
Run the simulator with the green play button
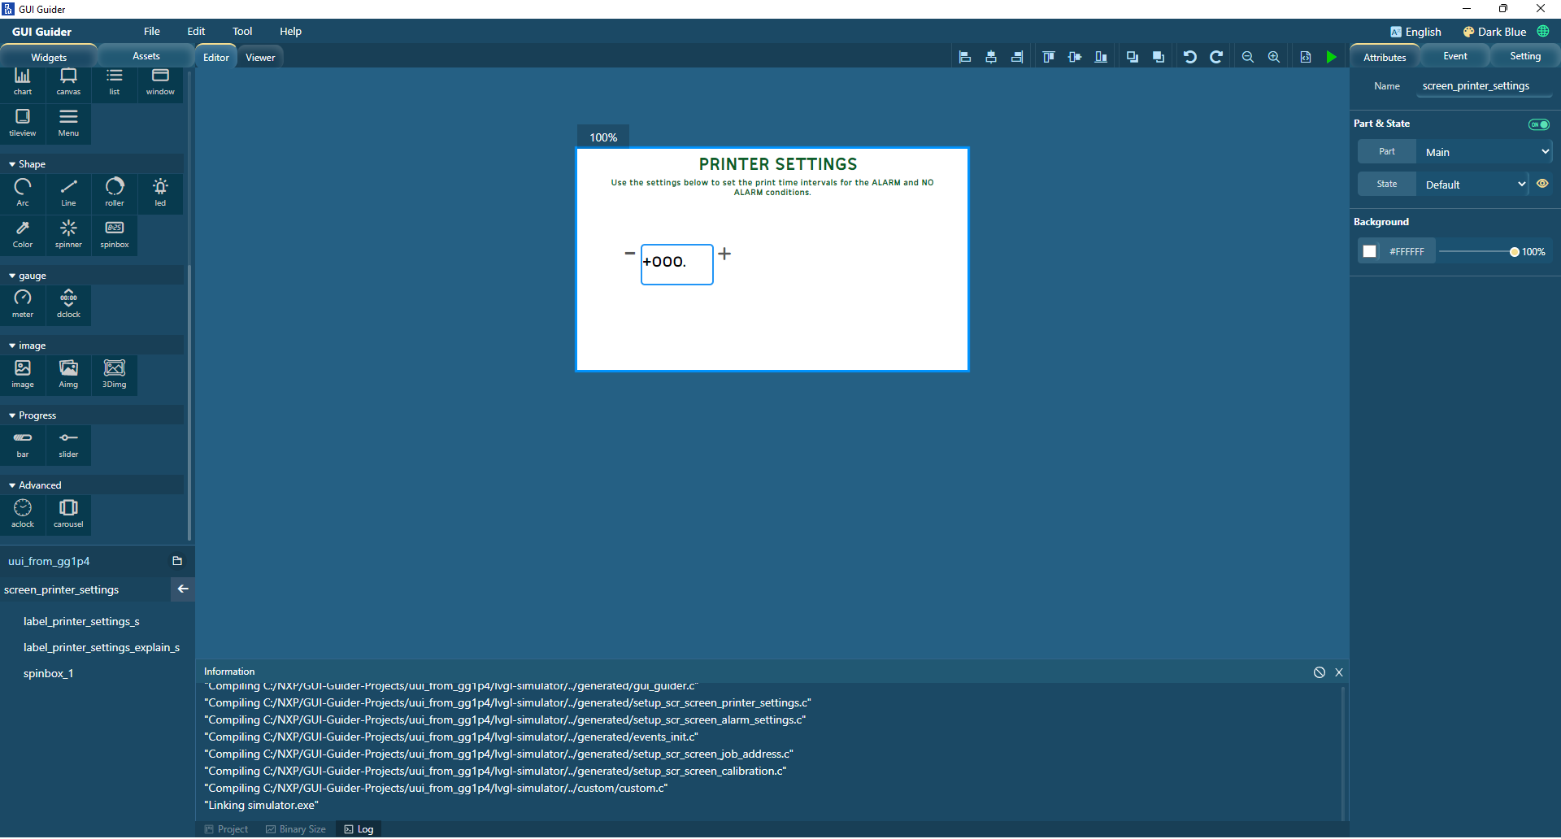pos(1332,57)
